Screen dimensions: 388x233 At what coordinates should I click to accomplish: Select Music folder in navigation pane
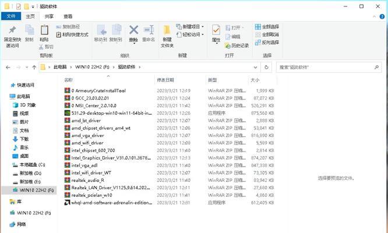(x=21, y=147)
